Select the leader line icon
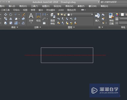This screenshot has height=100, width=127. point(44,19)
